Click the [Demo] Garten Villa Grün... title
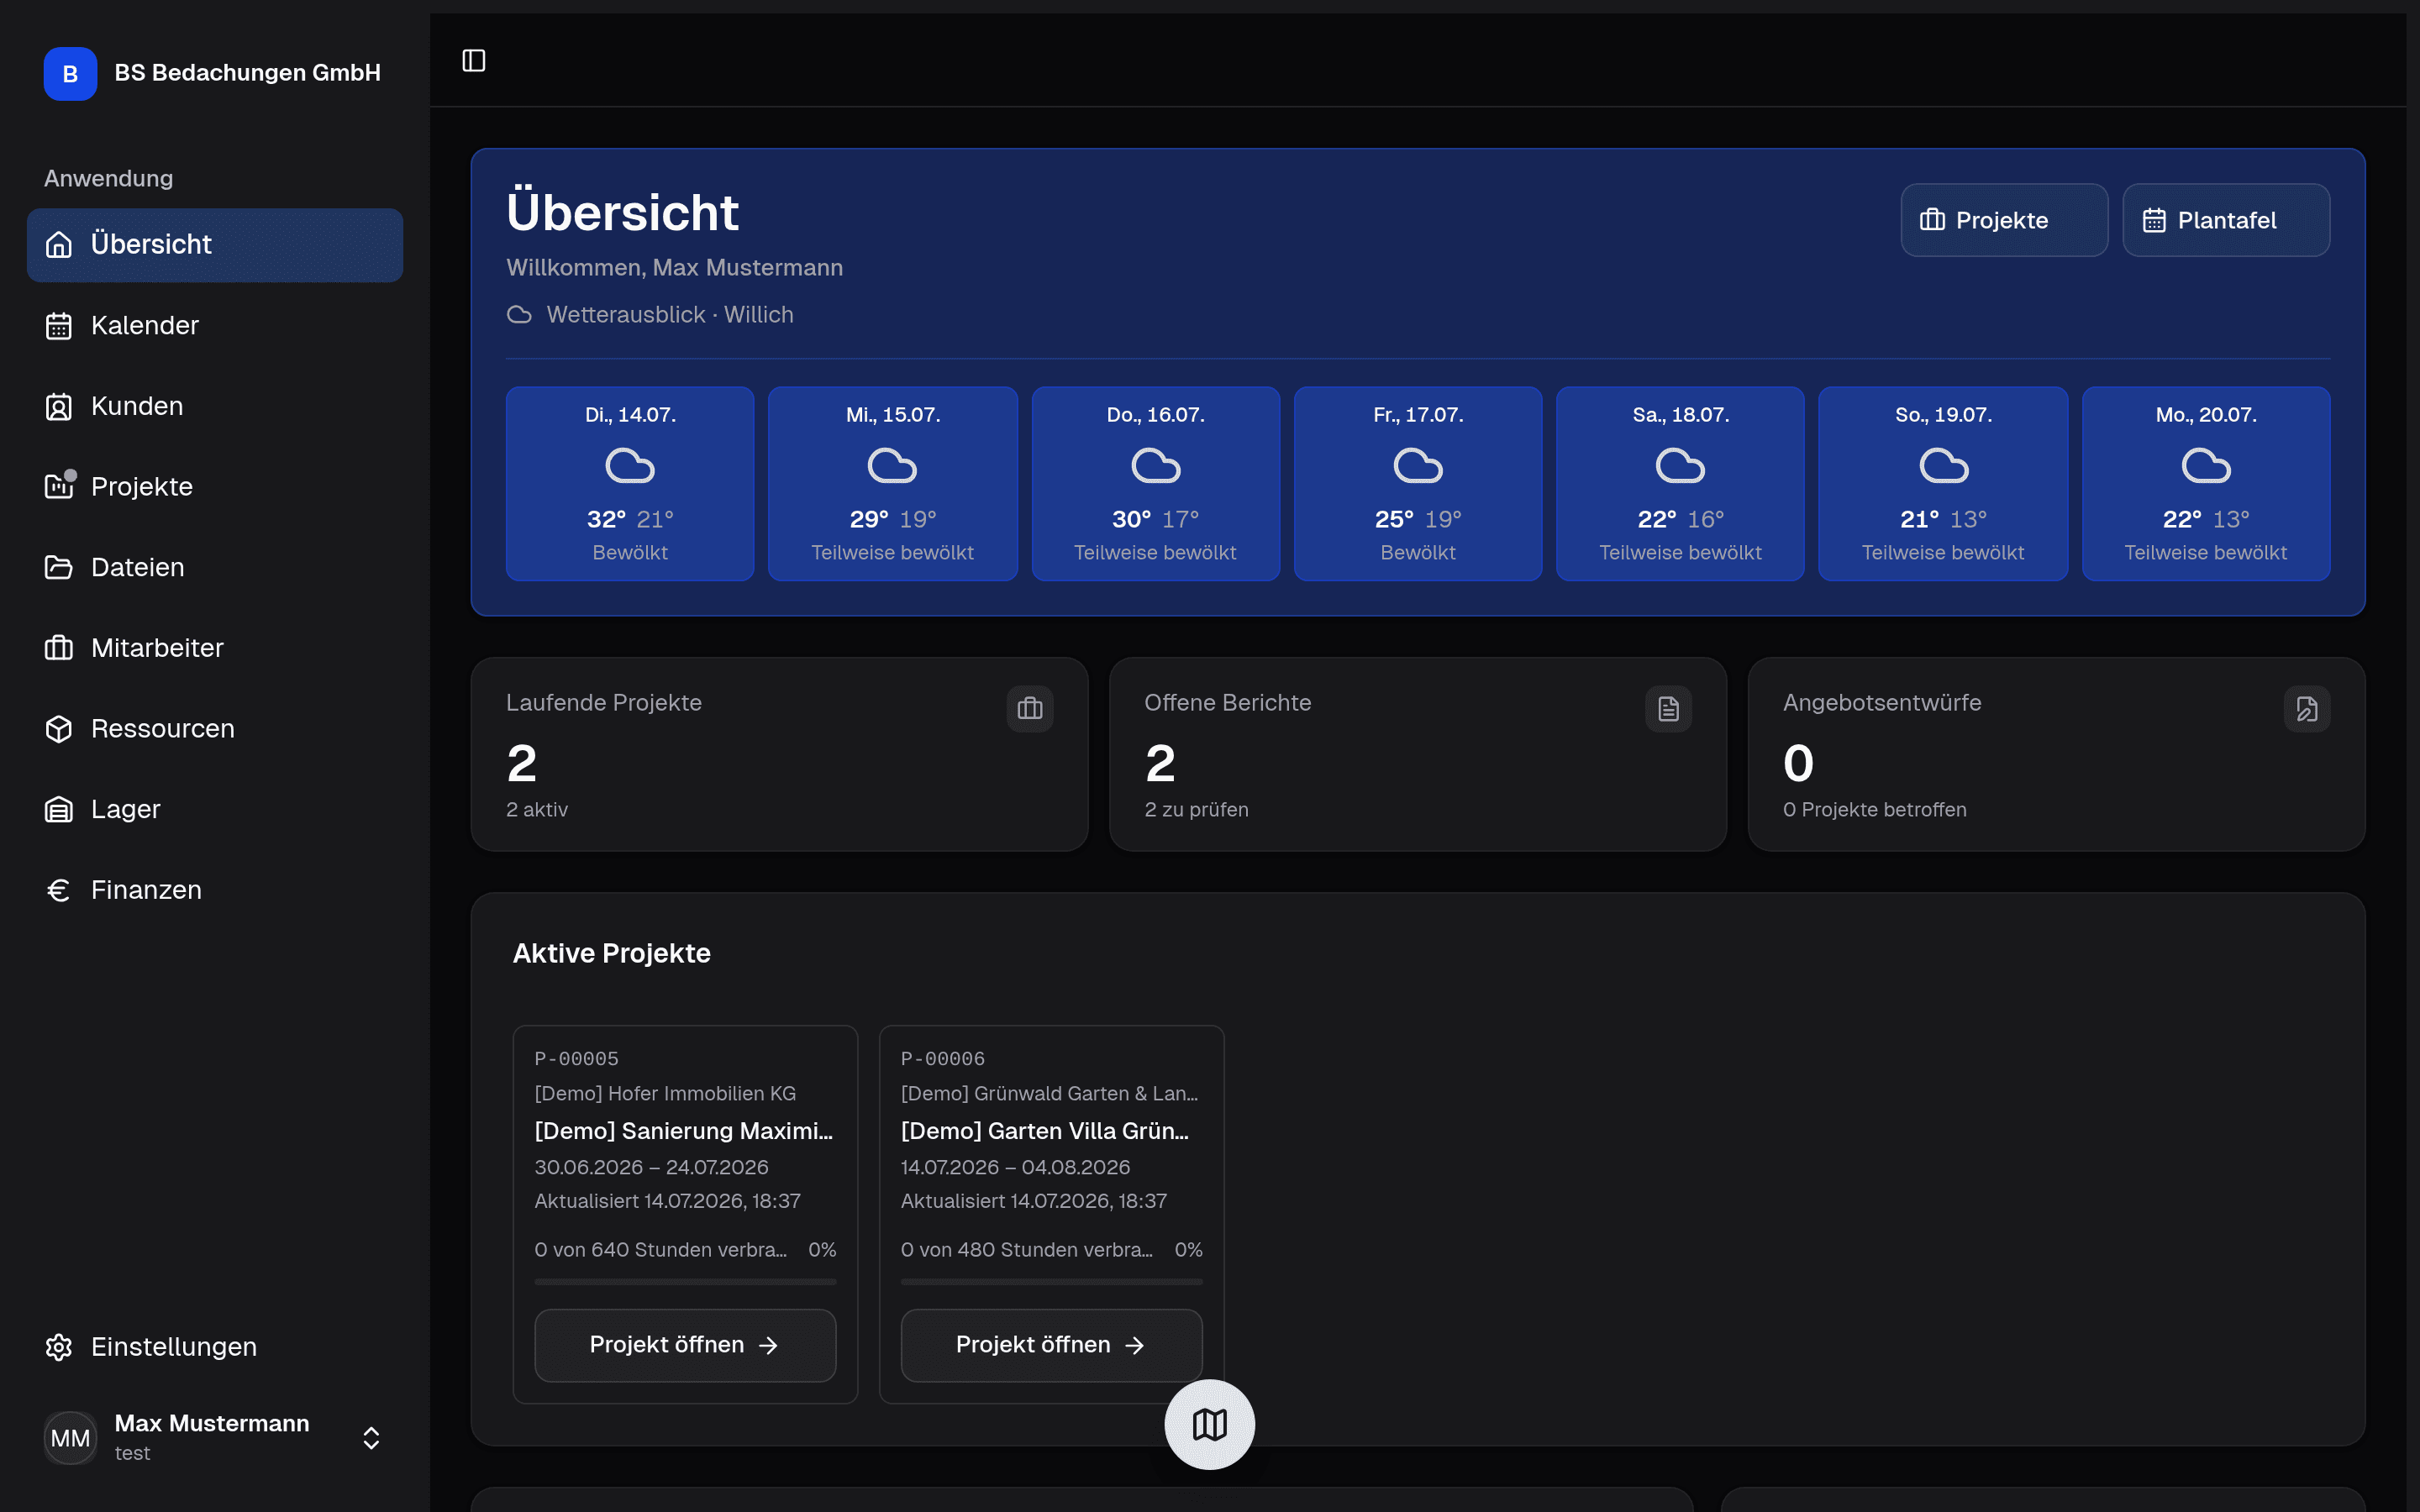Viewport: 2420px width, 1512px height. (1045, 1131)
